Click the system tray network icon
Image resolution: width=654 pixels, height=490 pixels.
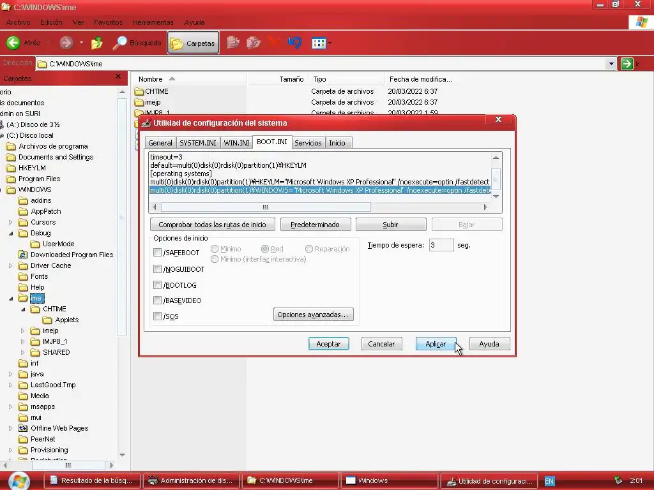coord(618,480)
